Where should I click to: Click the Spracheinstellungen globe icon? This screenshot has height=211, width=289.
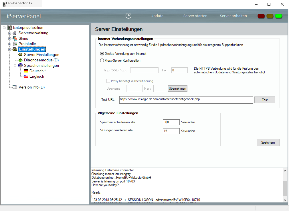(x=20, y=65)
